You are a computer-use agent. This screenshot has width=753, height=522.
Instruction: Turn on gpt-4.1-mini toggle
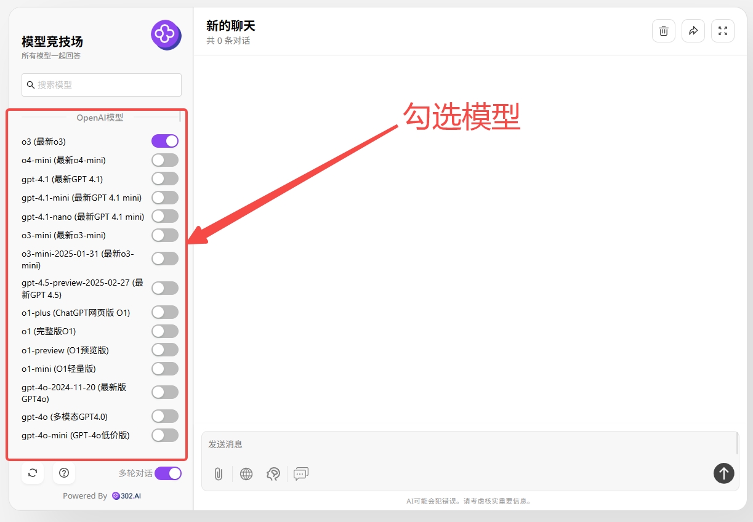pyautogui.click(x=165, y=198)
